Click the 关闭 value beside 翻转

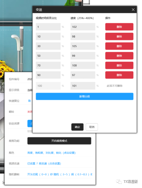click(30, 112)
